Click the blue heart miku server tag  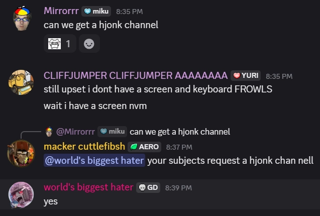click(96, 11)
